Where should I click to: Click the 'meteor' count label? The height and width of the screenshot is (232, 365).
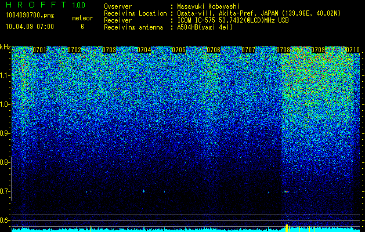tap(82, 18)
